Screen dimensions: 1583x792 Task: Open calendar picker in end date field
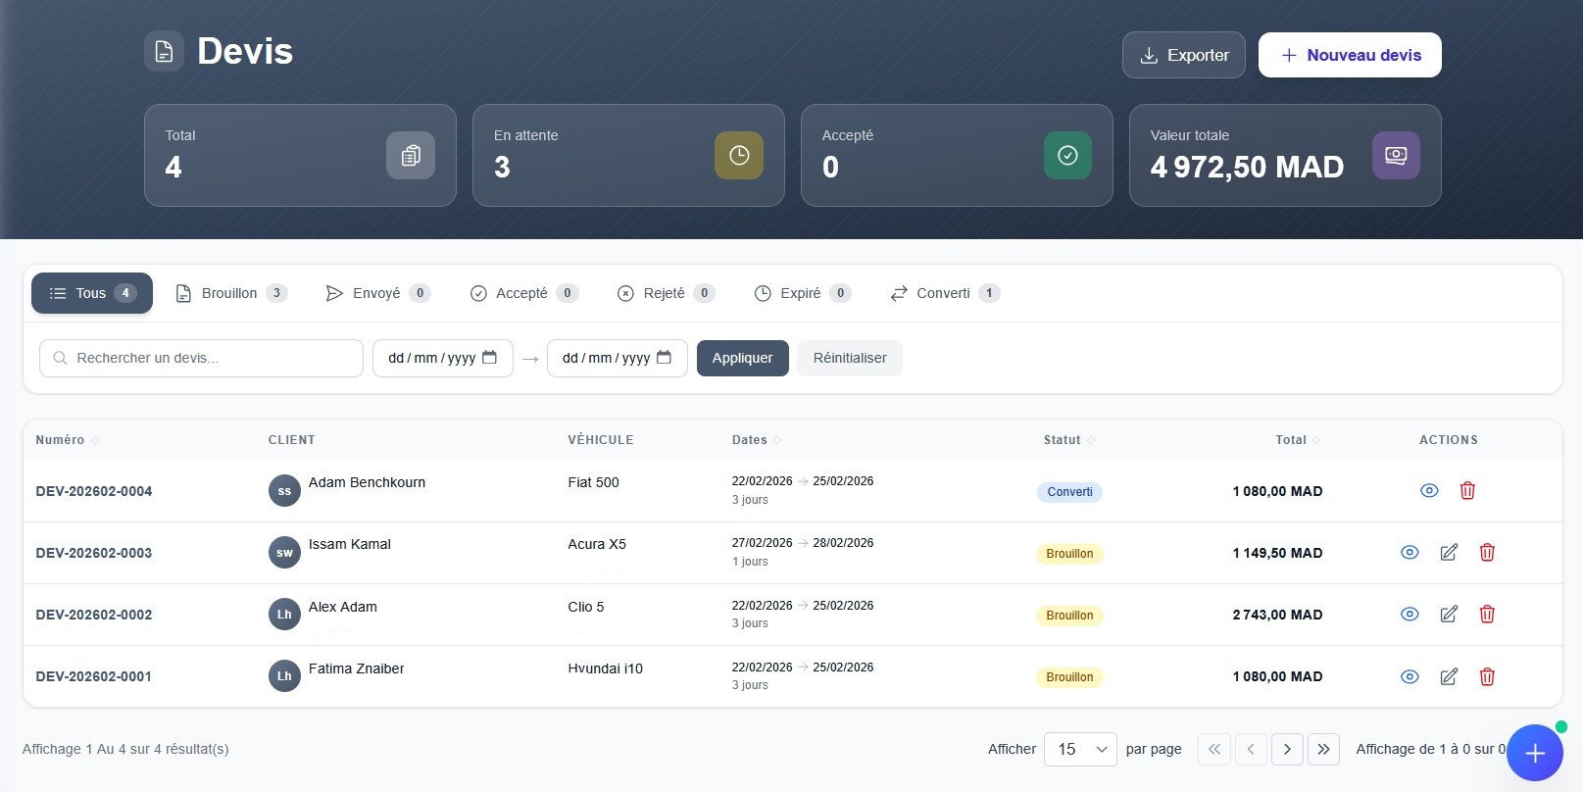pyautogui.click(x=664, y=358)
